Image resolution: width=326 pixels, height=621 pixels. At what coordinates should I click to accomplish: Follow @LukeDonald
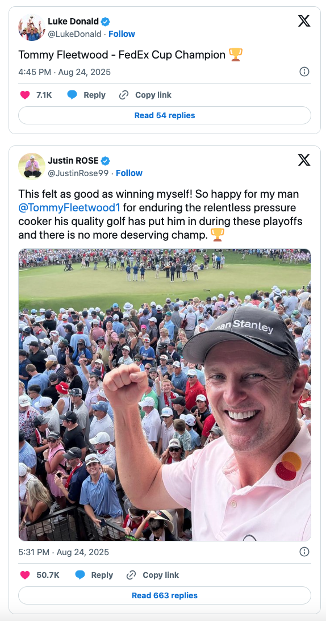click(x=122, y=34)
